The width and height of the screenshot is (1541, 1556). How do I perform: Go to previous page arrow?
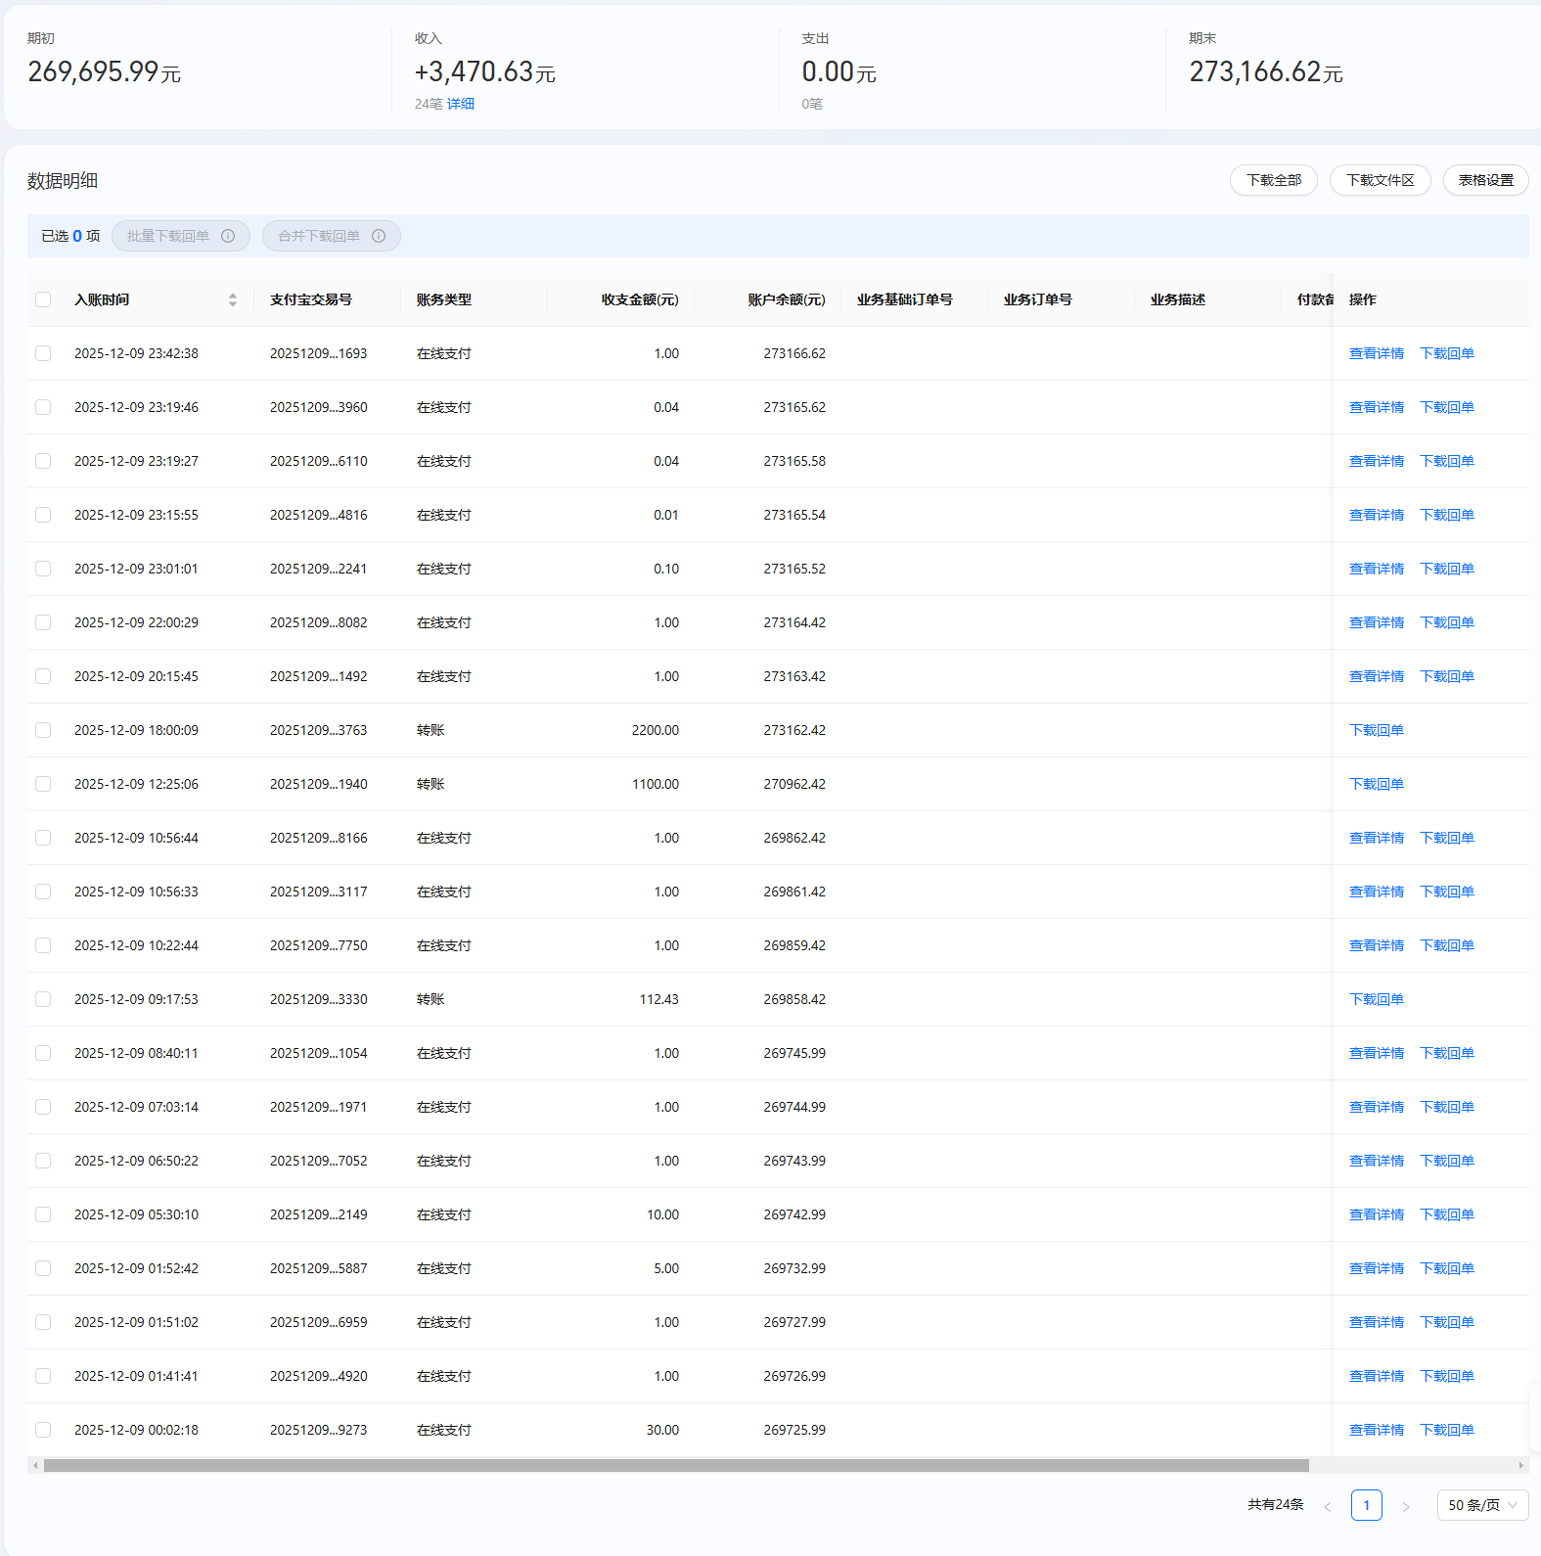coord(1328,1506)
